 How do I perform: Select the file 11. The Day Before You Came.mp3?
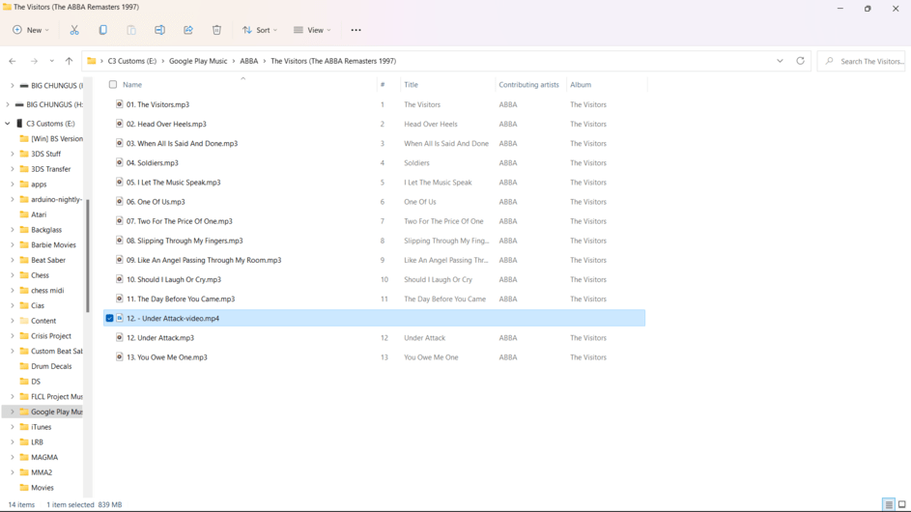click(181, 299)
